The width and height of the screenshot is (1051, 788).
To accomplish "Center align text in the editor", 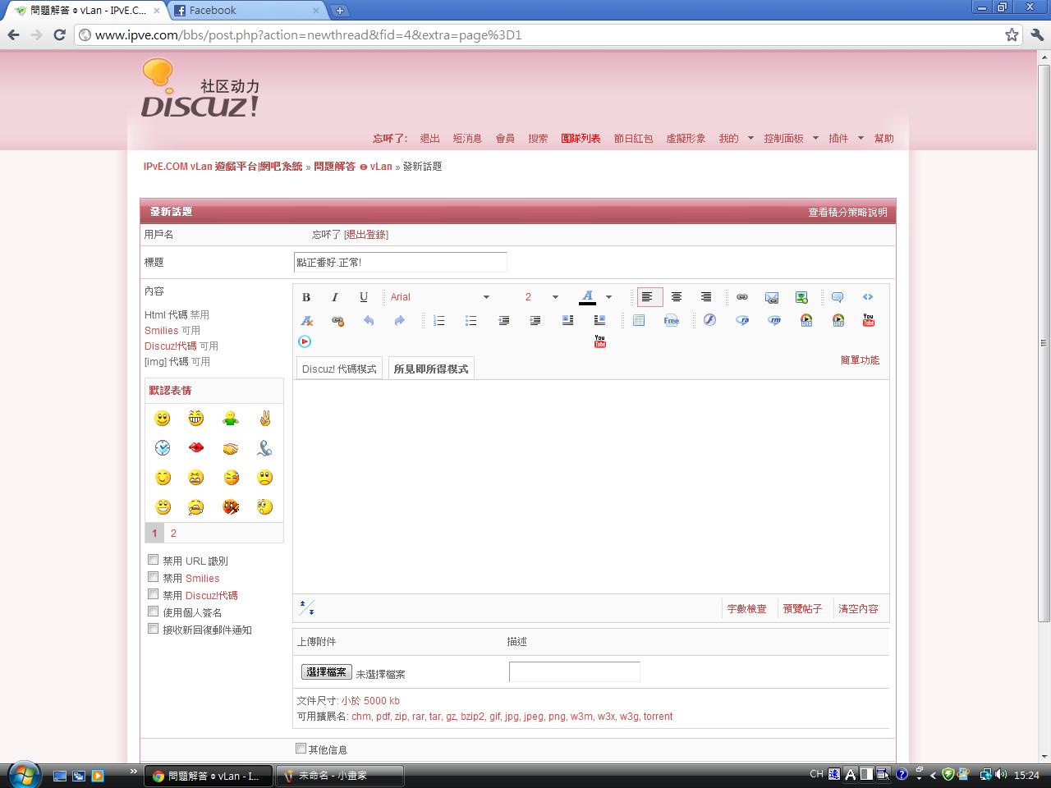I will click(677, 297).
